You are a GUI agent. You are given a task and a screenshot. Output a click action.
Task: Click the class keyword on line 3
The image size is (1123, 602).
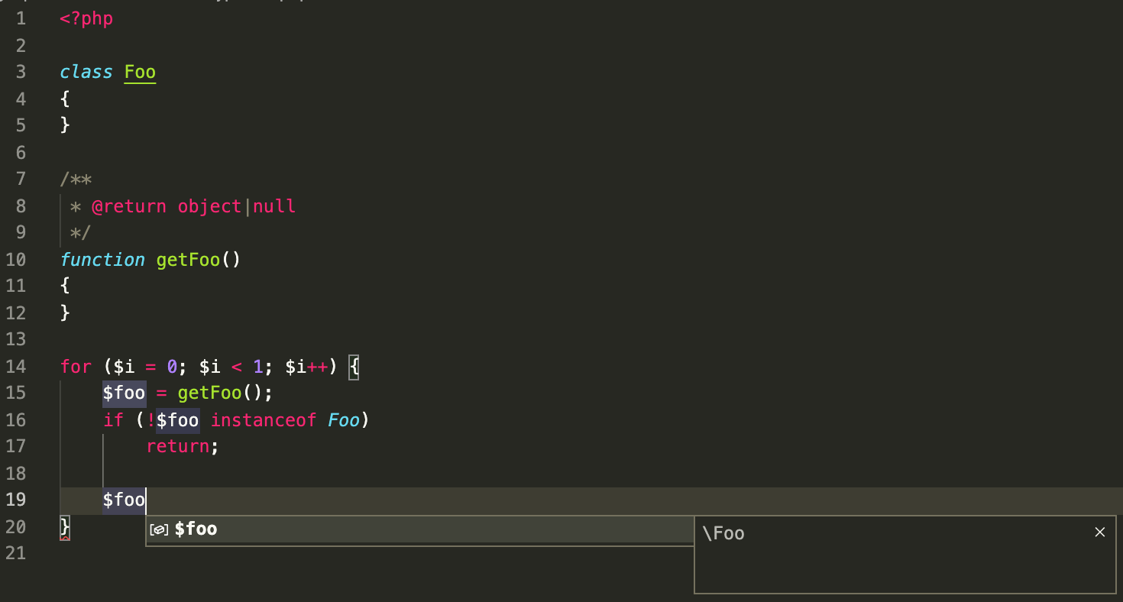[x=86, y=71]
